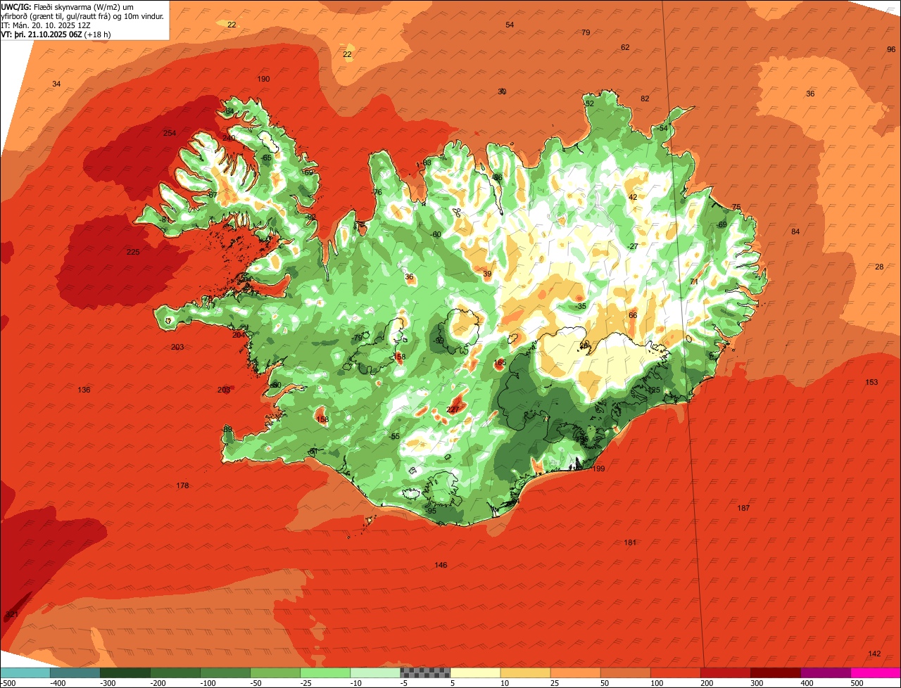Select the 142 value at the bottom right
This screenshot has height=688, width=901.
click(874, 654)
